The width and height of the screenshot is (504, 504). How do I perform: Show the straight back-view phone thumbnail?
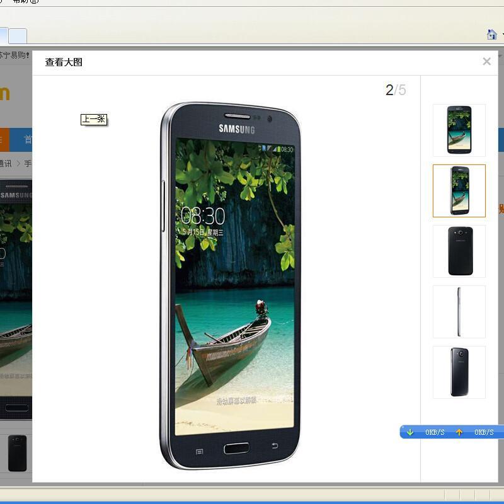point(459,251)
